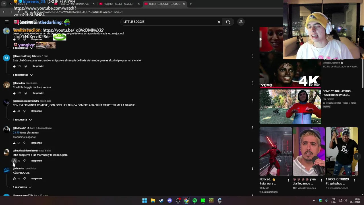Open options menu for @bautistabrizuela6069 comment
364x205 pixels.
tap(253, 150)
